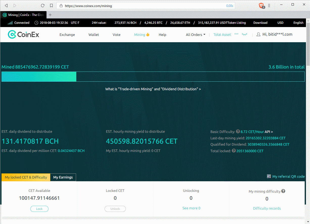Click the 3.6 Billion in total label
Image resolution: width=310 pixels, height=224 pixels.
coord(287,67)
